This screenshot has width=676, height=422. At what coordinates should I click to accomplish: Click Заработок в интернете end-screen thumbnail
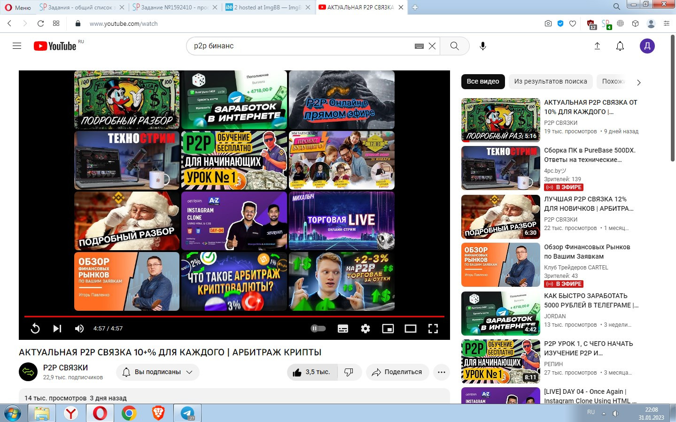click(x=234, y=100)
